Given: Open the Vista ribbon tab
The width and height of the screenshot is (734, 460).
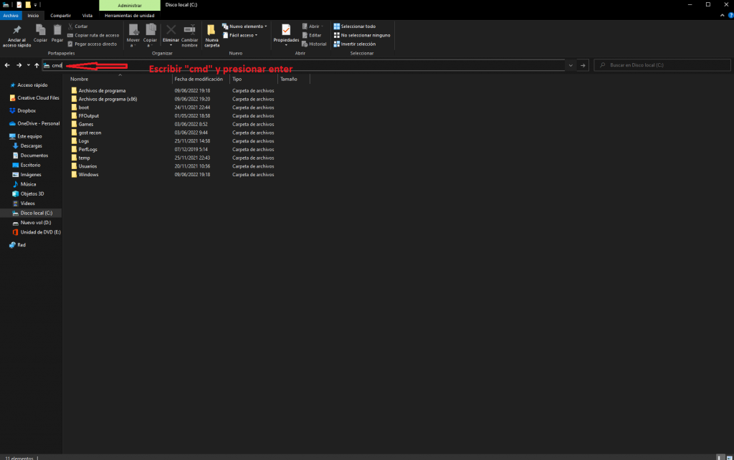Looking at the screenshot, I should coord(87,15).
